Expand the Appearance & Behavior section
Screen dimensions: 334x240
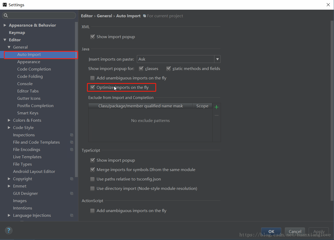pyautogui.click(x=5, y=25)
